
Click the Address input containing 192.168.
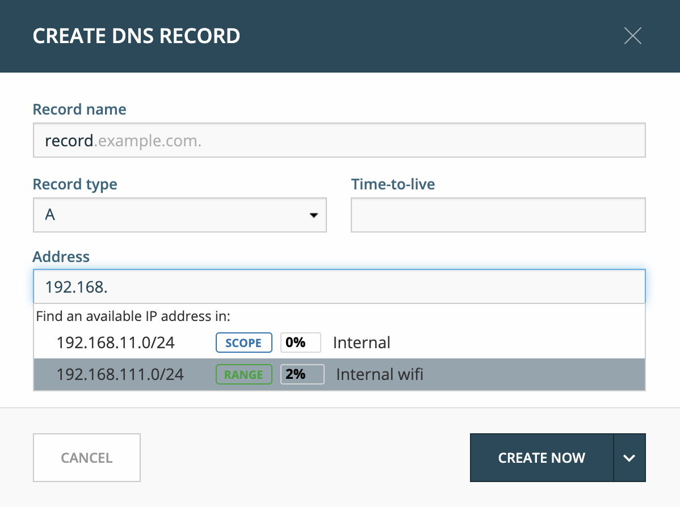pos(339,286)
